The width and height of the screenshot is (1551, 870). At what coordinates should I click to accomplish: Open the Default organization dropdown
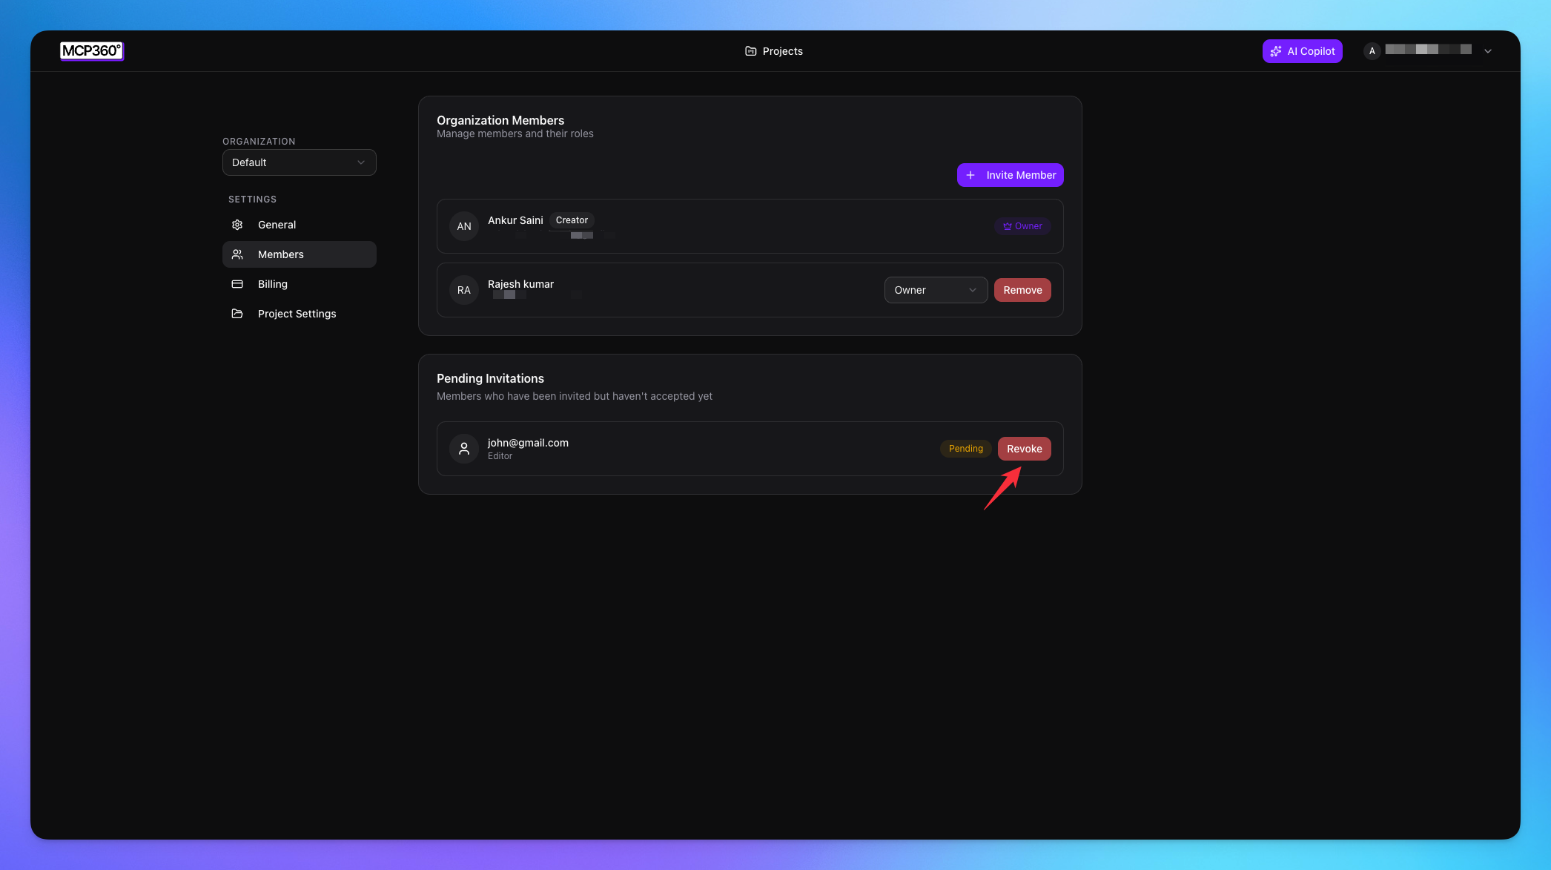(299, 162)
